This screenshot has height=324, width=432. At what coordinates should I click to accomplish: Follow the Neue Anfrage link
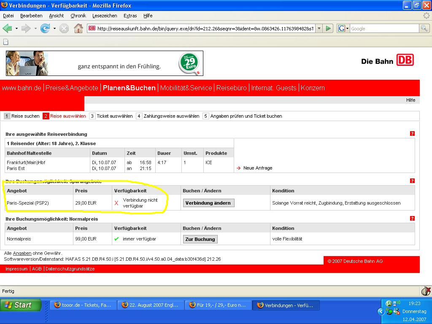[257, 168]
